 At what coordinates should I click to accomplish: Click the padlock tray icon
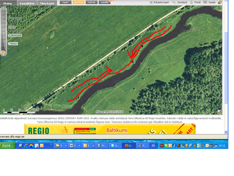195,145
